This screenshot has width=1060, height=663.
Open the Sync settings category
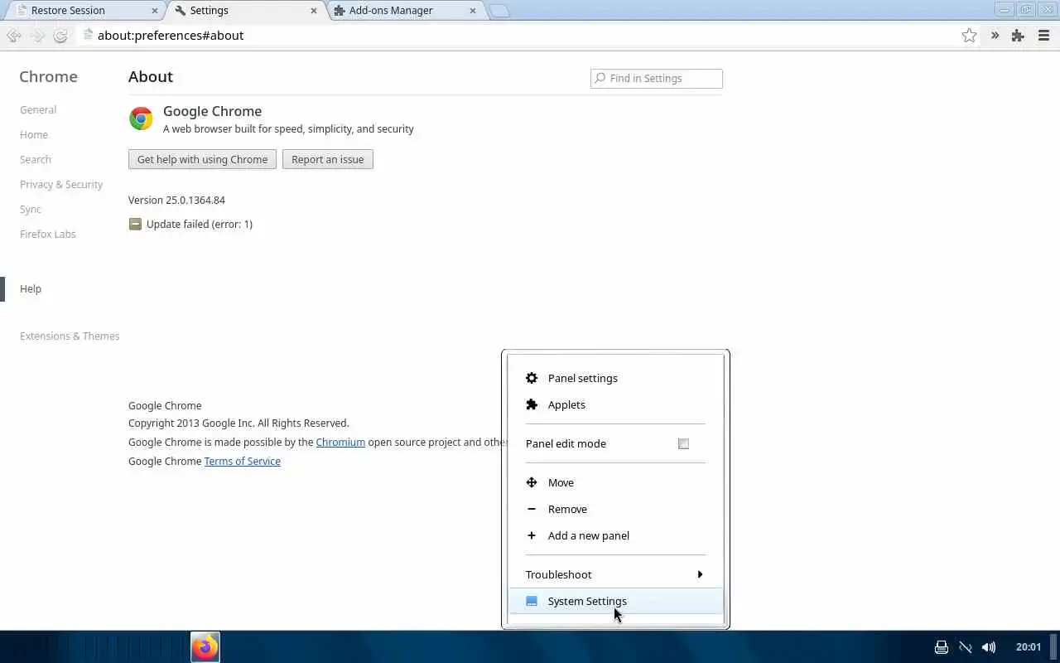pyautogui.click(x=31, y=209)
